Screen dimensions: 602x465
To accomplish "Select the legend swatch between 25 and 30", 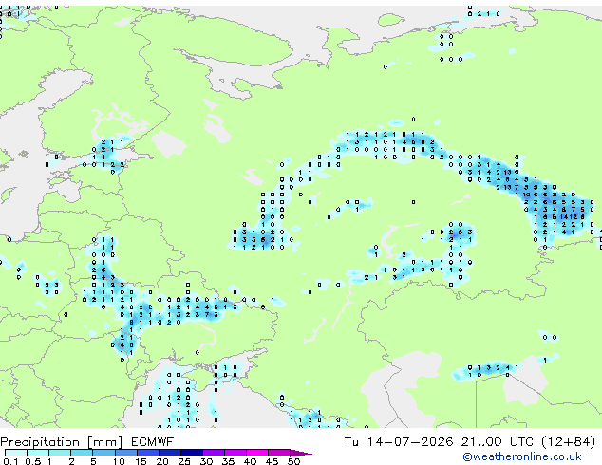I will (x=192, y=453).
